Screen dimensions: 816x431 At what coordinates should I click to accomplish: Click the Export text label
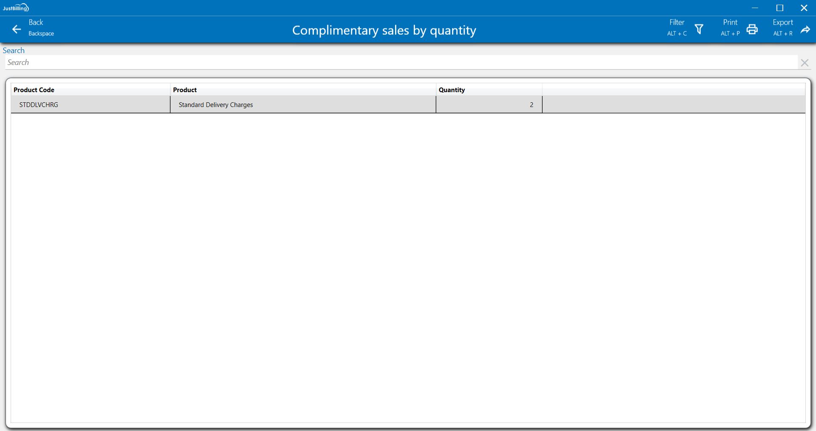(x=782, y=23)
